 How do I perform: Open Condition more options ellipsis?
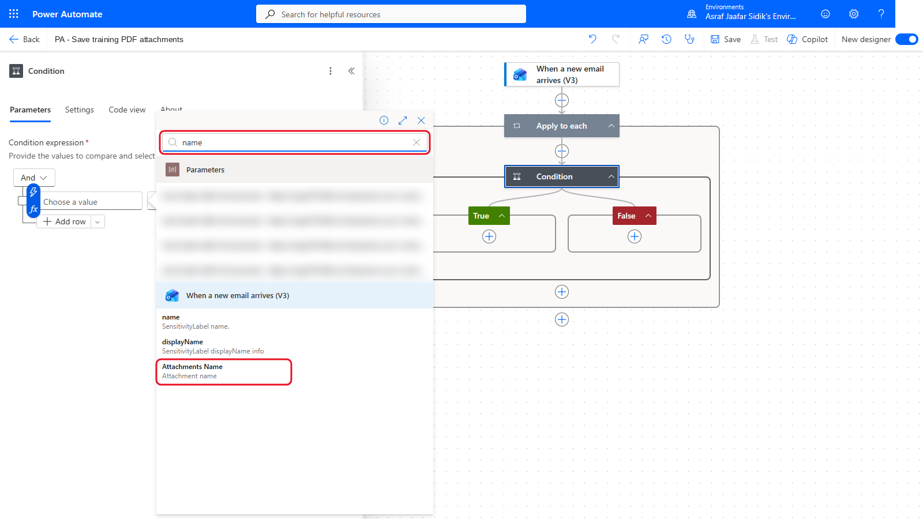click(x=331, y=71)
